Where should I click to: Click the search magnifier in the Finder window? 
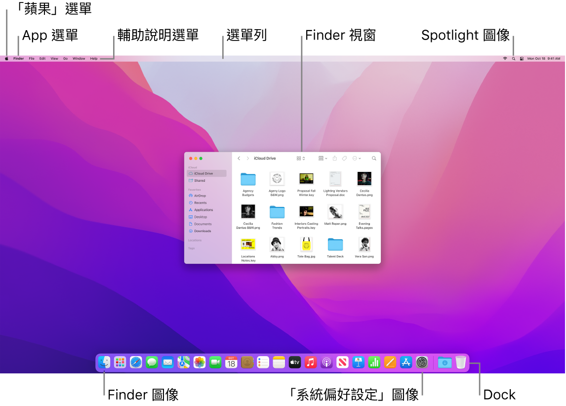click(374, 158)
